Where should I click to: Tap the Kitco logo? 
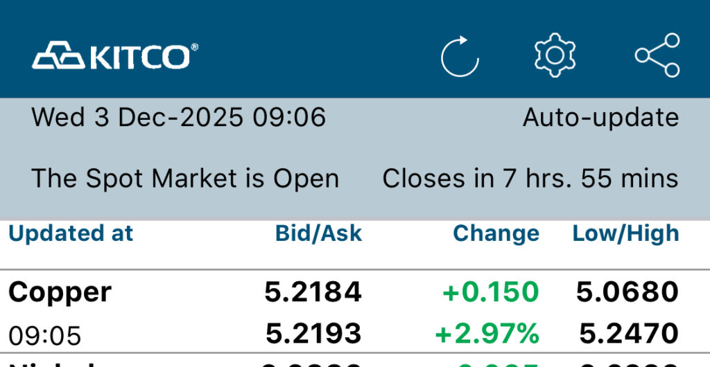115,55
